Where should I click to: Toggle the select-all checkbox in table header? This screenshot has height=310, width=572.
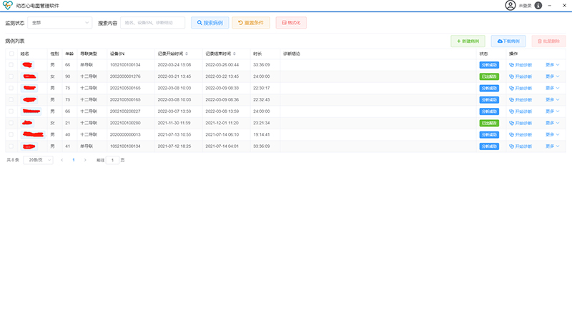tap(11, 54)
